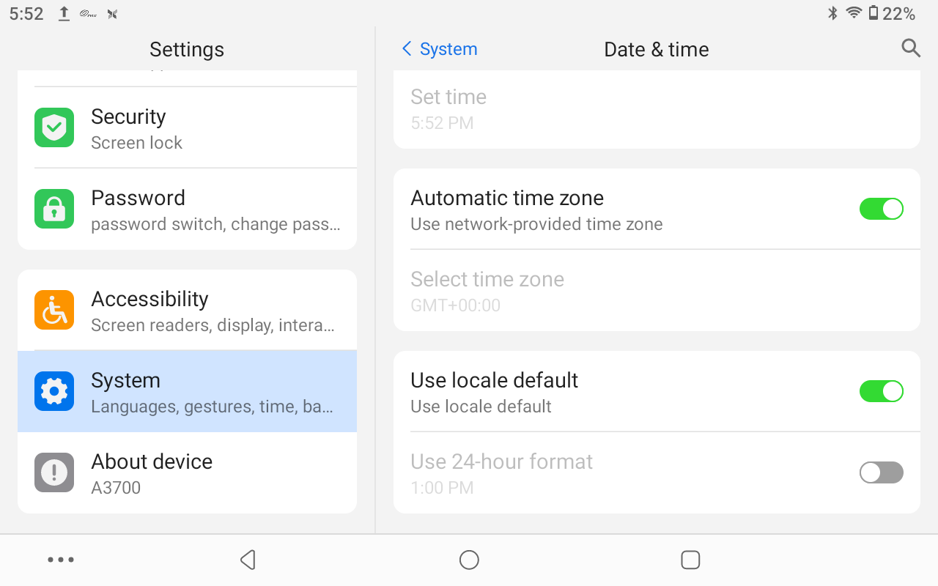Tap the Wi-Fi status bar icon
938x586 pixels.
pyautogui.click(x=854, y=13)
